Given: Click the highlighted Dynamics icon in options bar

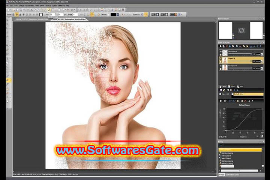Looking at the screenshot, I should coord(146,15).
